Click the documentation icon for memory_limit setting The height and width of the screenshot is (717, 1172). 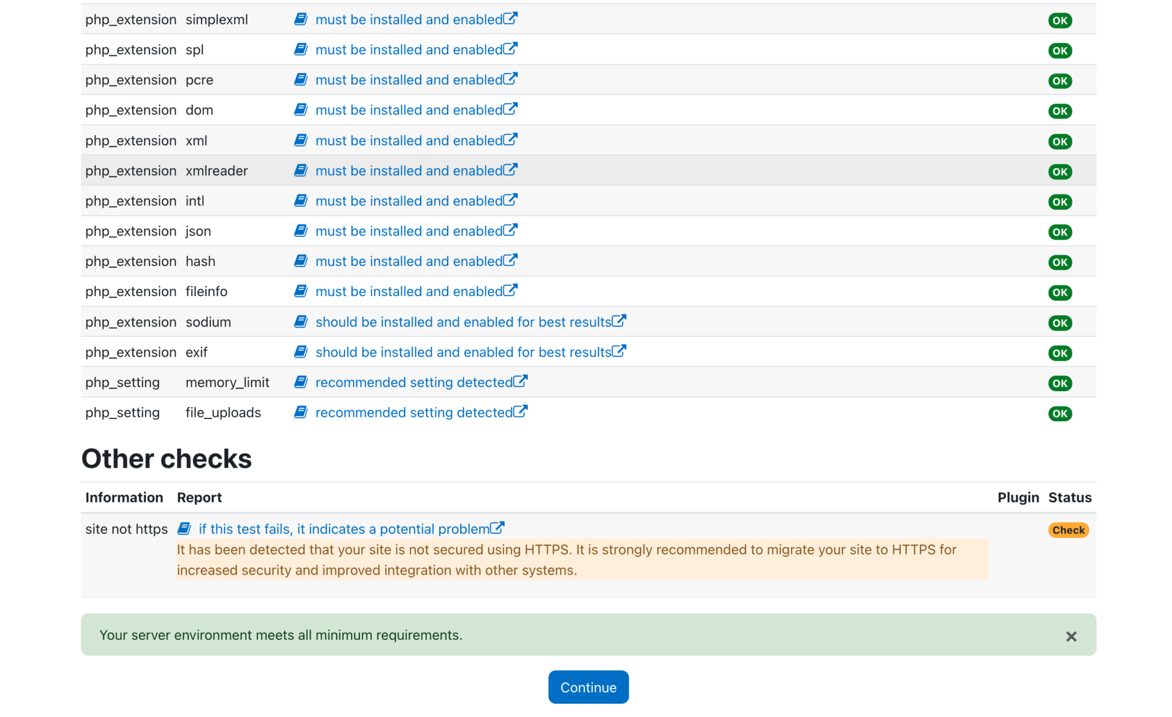click(x=300, y=381)
